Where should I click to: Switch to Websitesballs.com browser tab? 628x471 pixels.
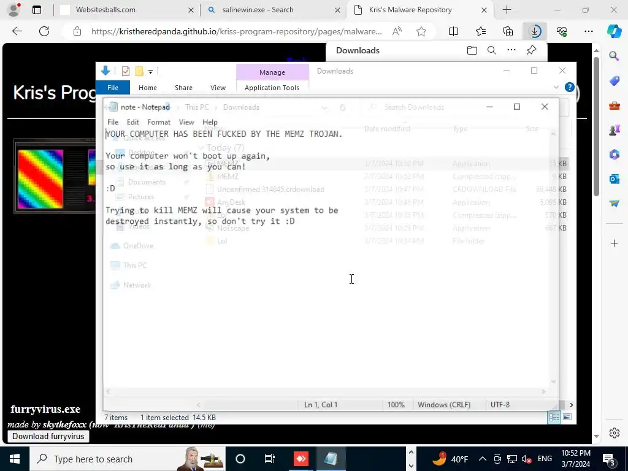(x=128, y=10)
